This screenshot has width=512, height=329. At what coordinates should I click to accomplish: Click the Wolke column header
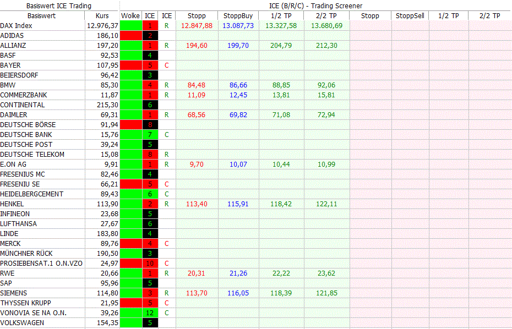(x=130, y=15)
